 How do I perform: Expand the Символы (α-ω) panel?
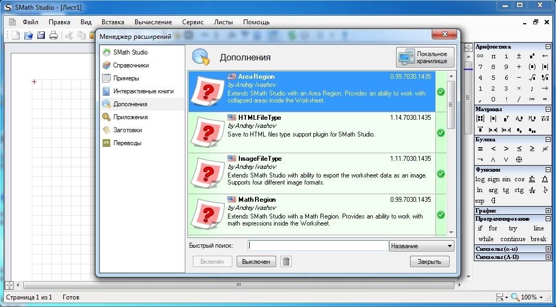pos(548,249)
